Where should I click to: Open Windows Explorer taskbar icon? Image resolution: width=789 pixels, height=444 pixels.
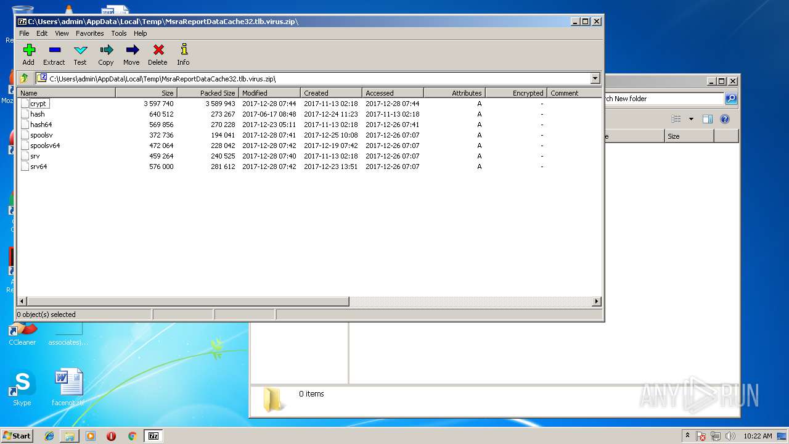(x=70, y=436)
